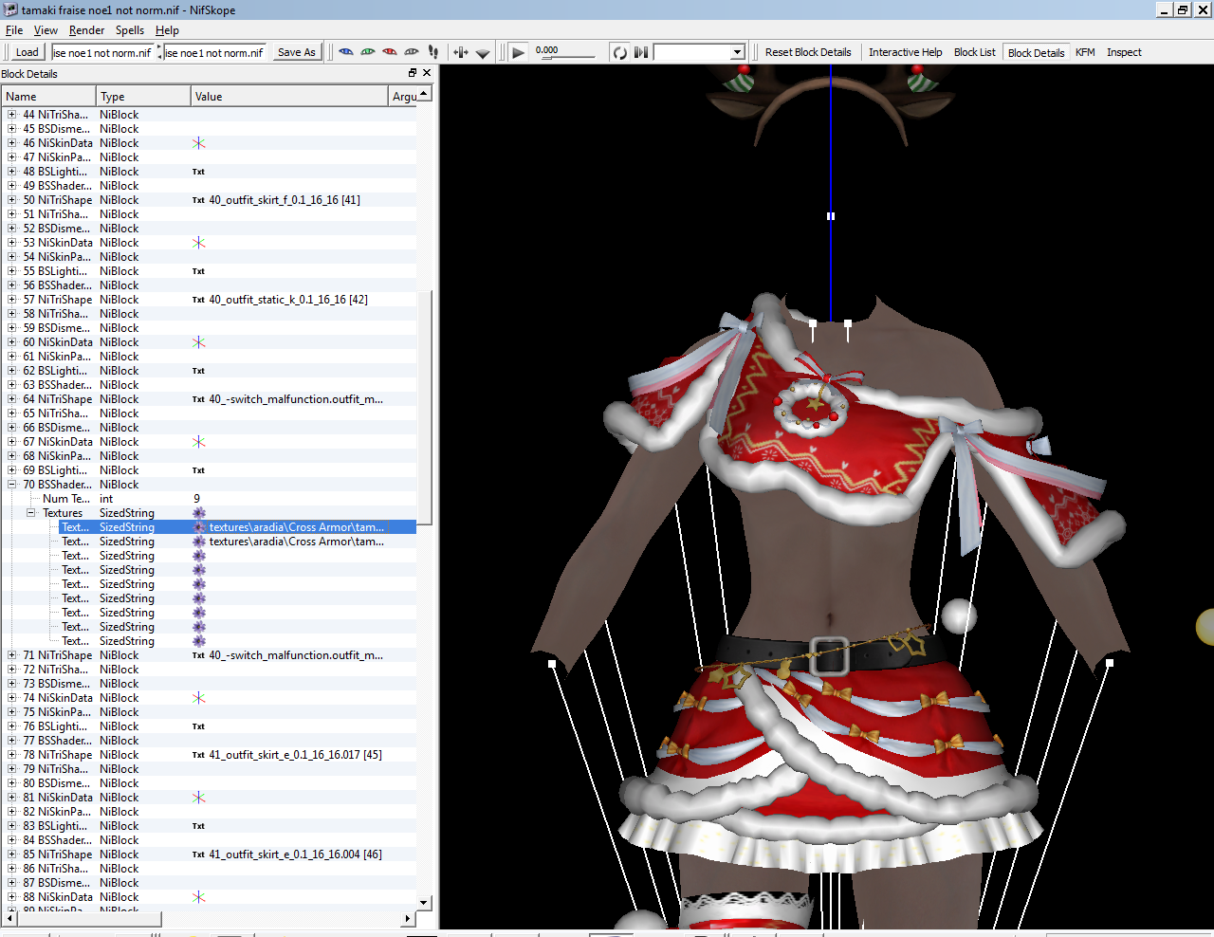
Task: Expand the 50 NiTriShape block
Action: click(12, 200)
